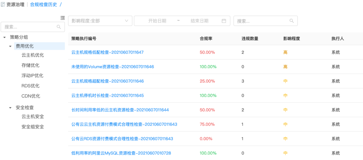Click 中 impact level in 云主机规格超配检查 row

point(285,81)
